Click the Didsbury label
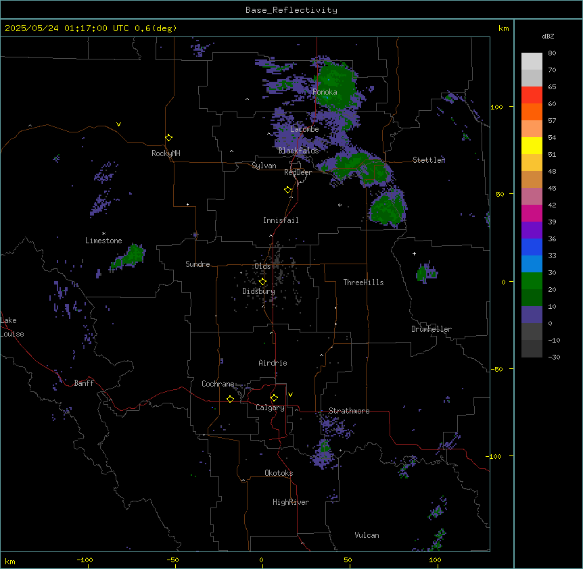The width and height of the screenshot is (583, 569). coord(259,291)
